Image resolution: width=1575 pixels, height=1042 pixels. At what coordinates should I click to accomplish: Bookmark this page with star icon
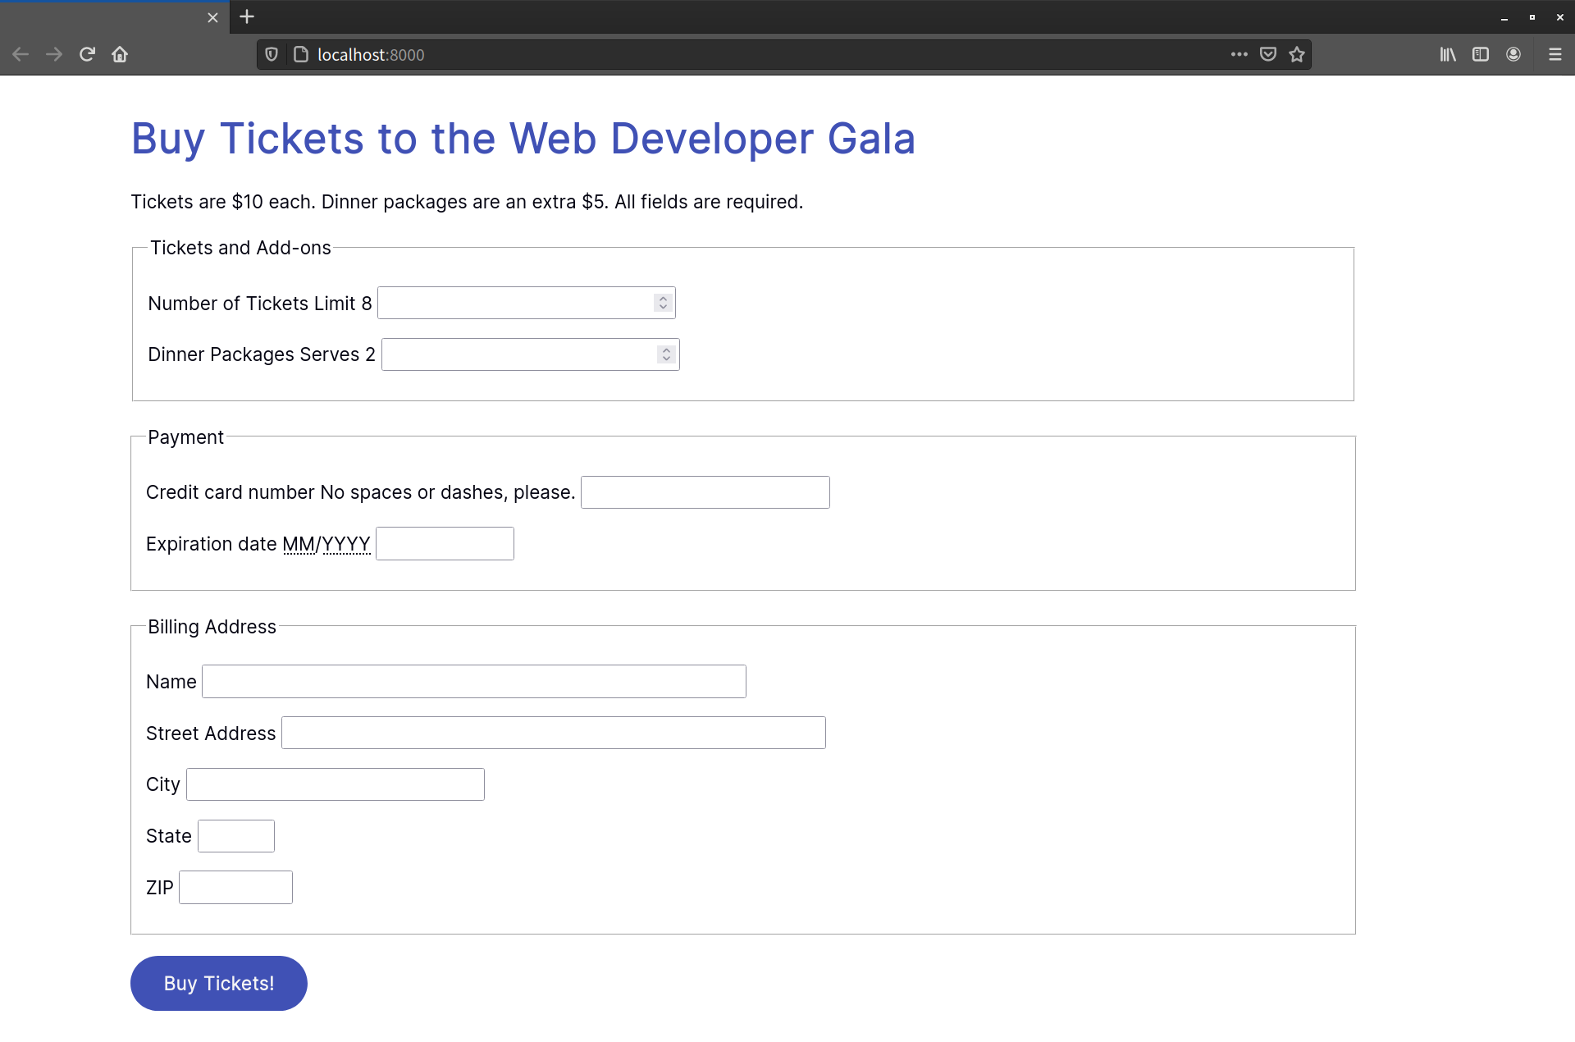[1296, 54]
